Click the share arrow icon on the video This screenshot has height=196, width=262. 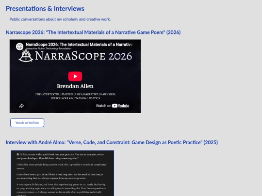point(21,106)
